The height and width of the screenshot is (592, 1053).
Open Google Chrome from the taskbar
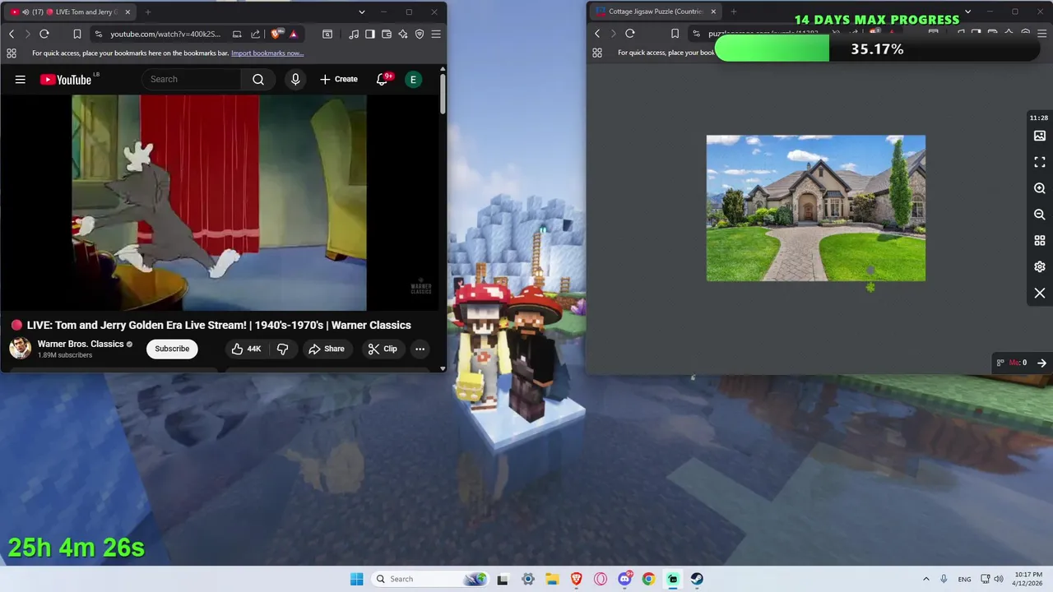coord(648,579)
